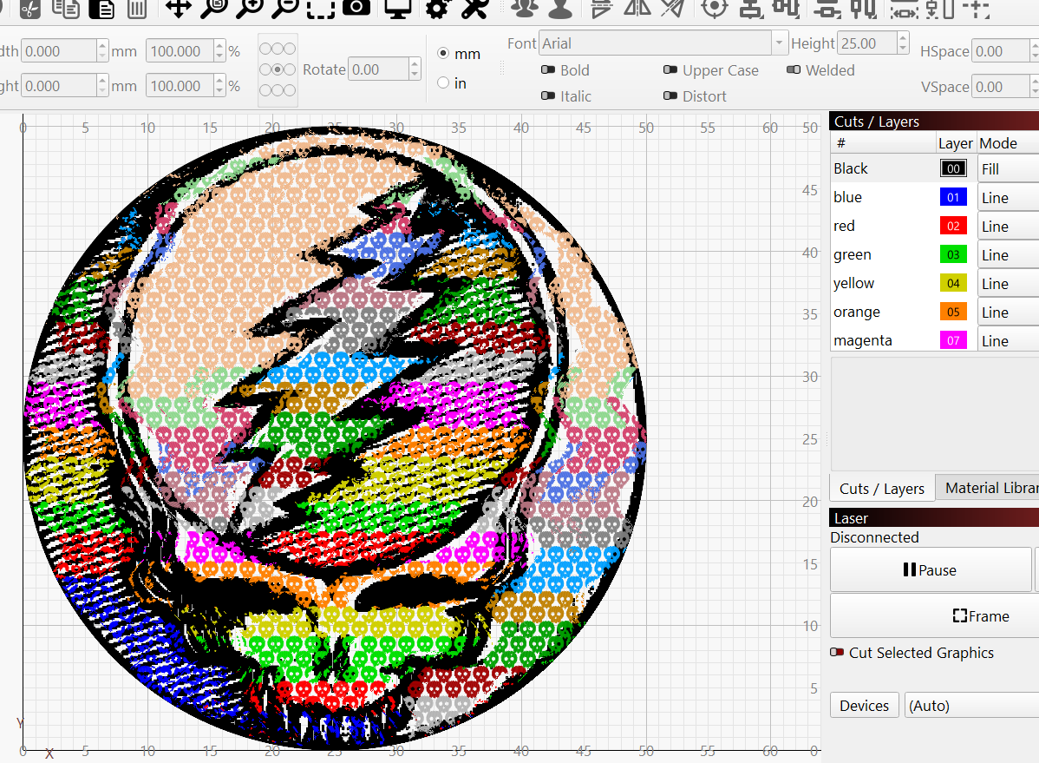Click the Zoom Out magnifier icon
The image size is (1039, 763).
click(285, 9)
